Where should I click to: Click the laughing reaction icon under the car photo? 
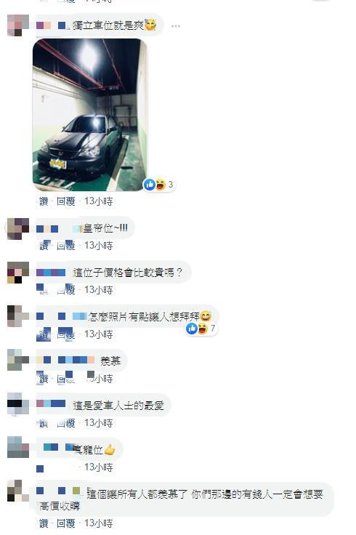pos(161,185)
